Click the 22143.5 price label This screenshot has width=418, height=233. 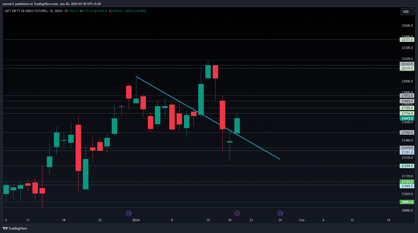[407, 64]
